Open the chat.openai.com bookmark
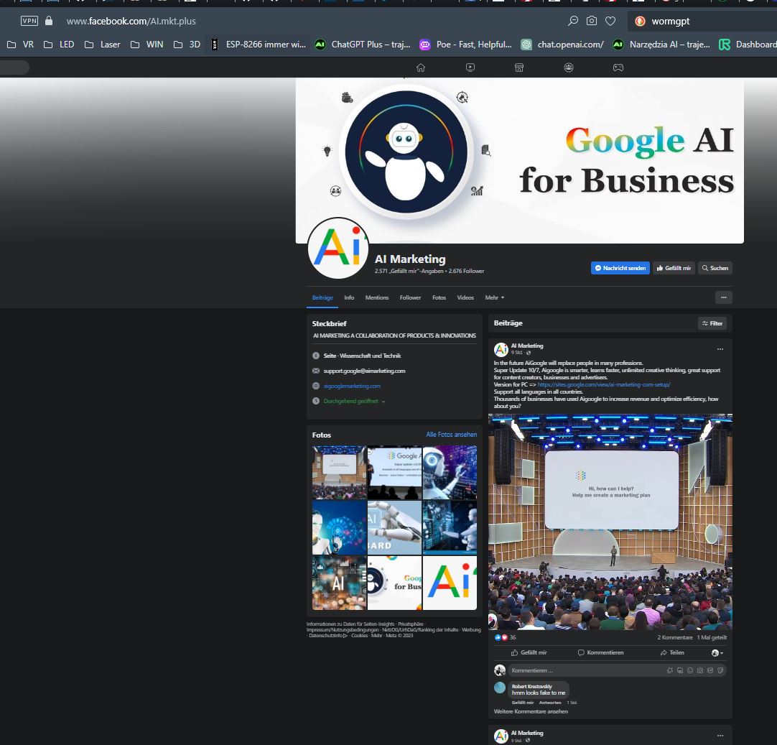 point(562,45)
